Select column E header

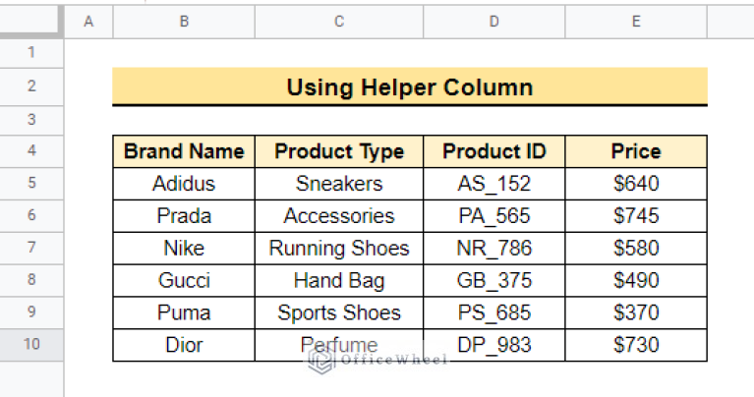coord(636,22)
